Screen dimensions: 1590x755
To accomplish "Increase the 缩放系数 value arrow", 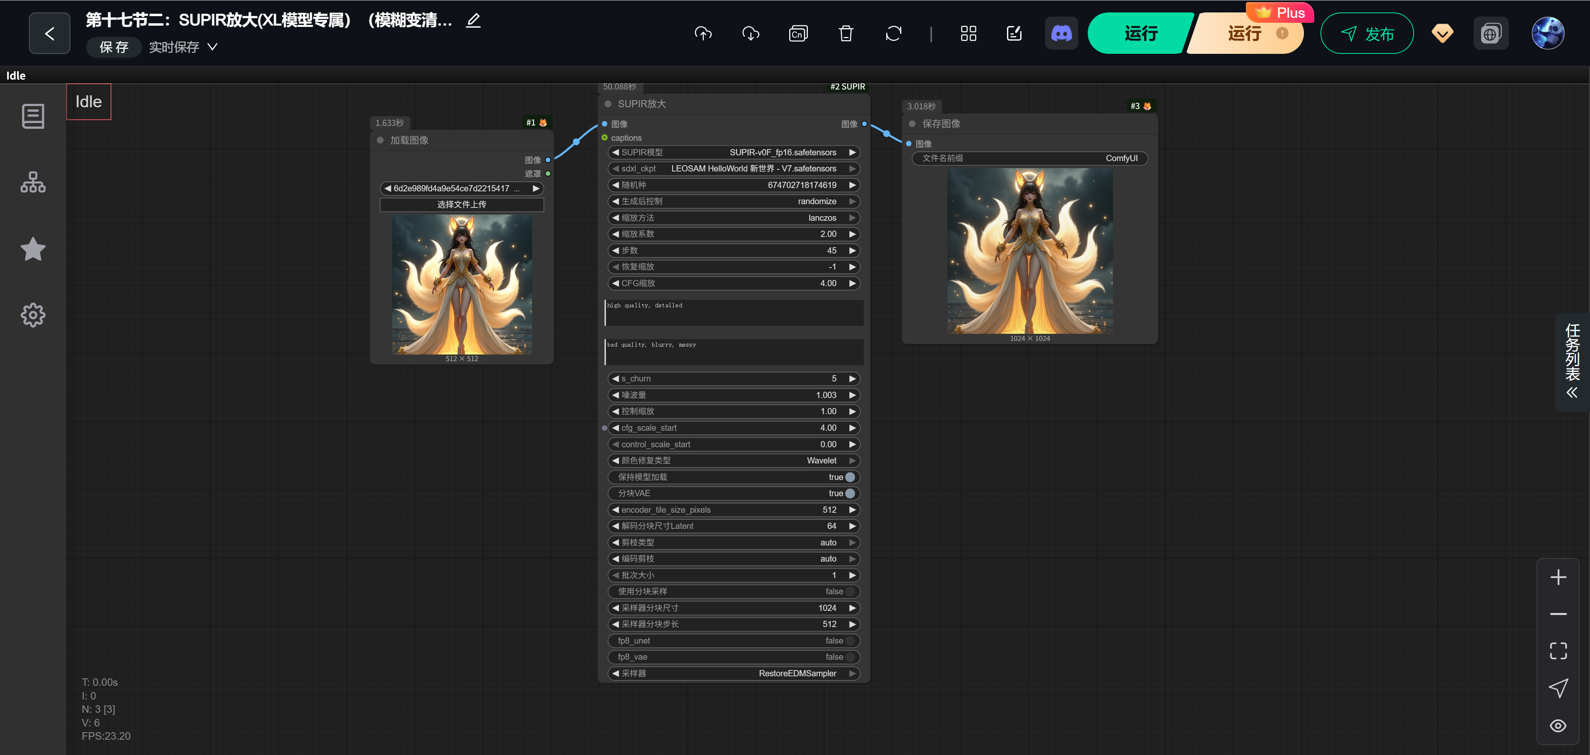I will click(852, 234).
